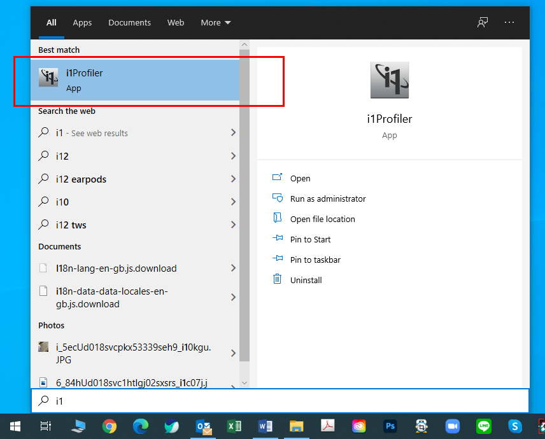Viewport: 545px width, 439px height.
Task: Choose Pin to Start
Action: [311, 240]
